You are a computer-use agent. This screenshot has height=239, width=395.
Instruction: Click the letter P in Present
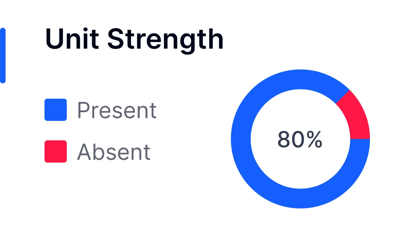[83, 110]
